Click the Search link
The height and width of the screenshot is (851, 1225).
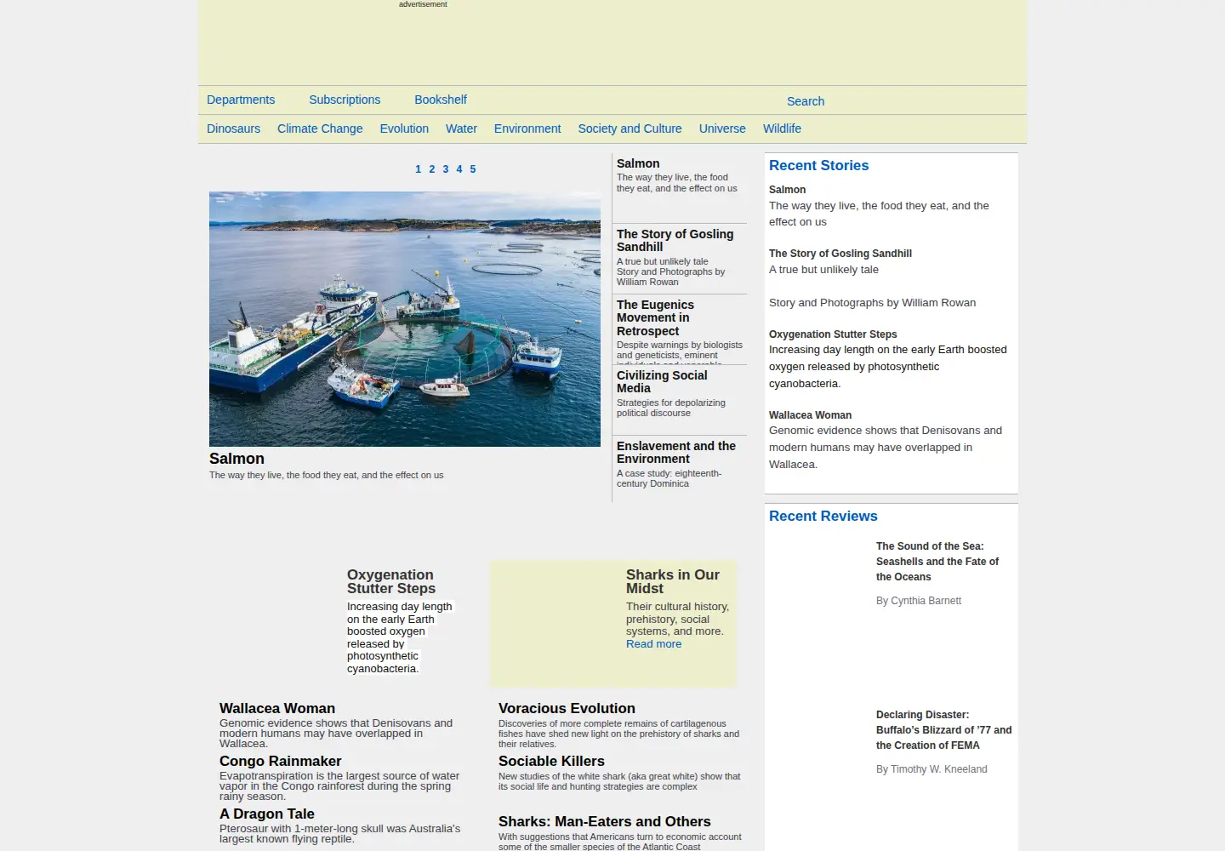(x=806, y=101)
